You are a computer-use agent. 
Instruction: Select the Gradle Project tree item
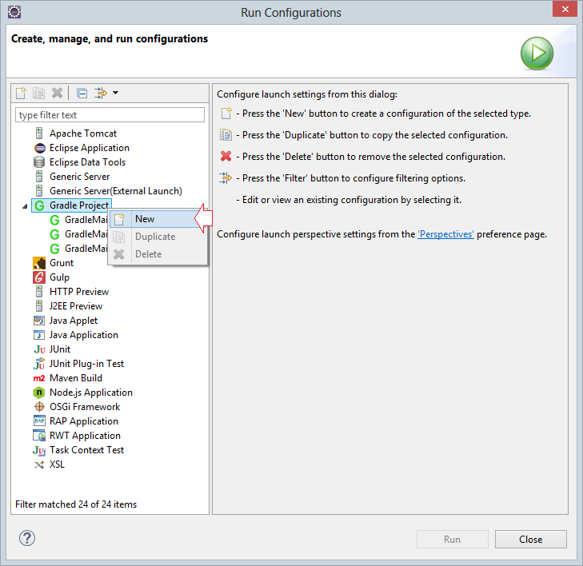click(x=72, y=205)
